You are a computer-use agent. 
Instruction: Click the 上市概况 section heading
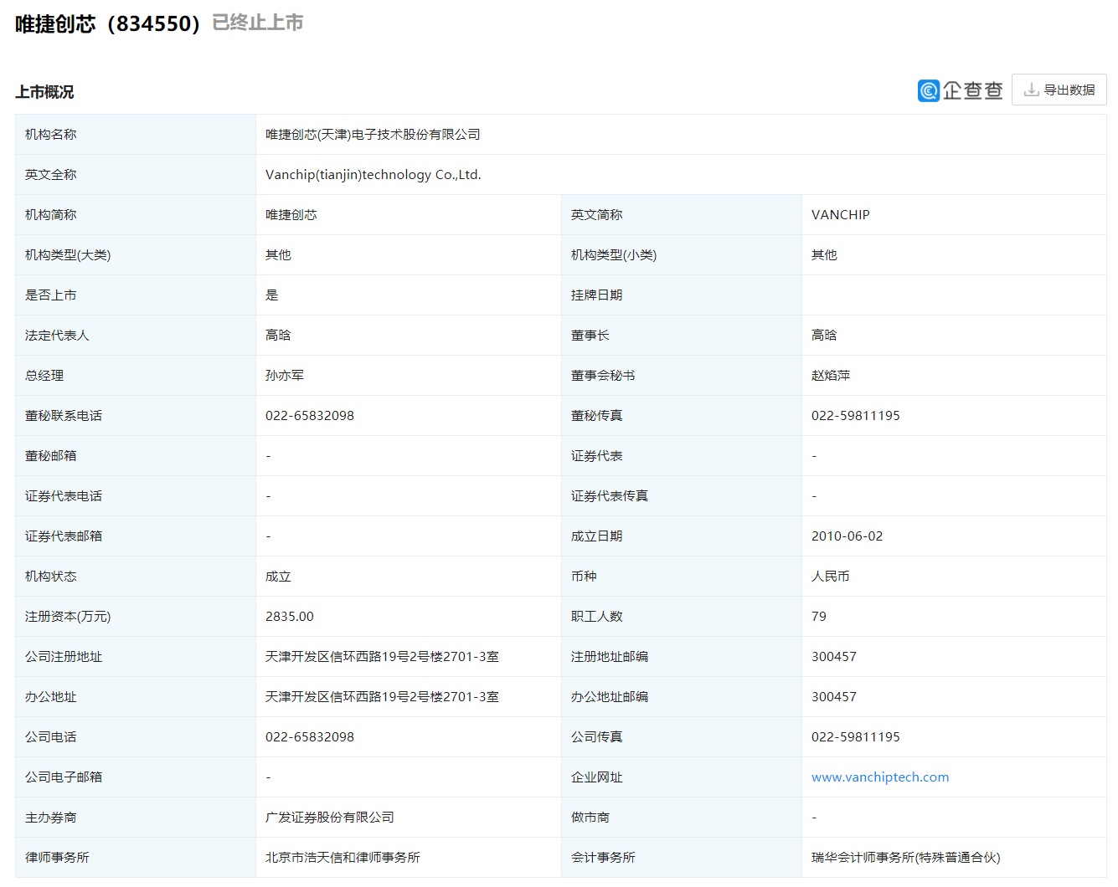click(x=44, y=92)
